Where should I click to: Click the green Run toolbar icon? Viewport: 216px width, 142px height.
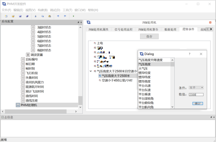click(73, 16)
